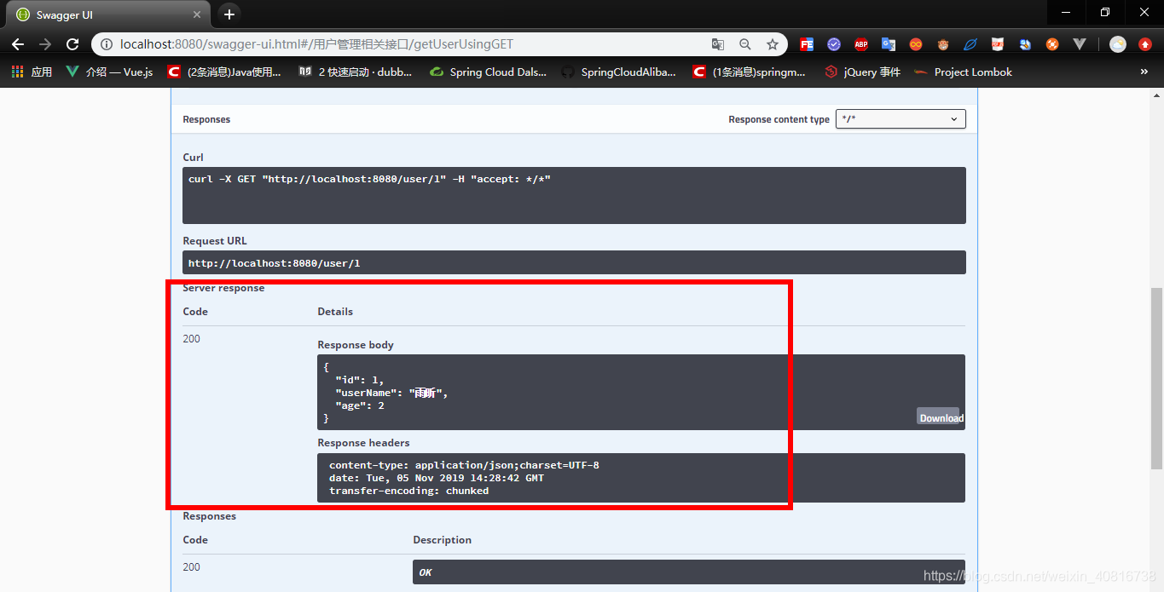Open the Project Lombok bookmark
This screenshot has height=592, width=1164.
[963, 72]
